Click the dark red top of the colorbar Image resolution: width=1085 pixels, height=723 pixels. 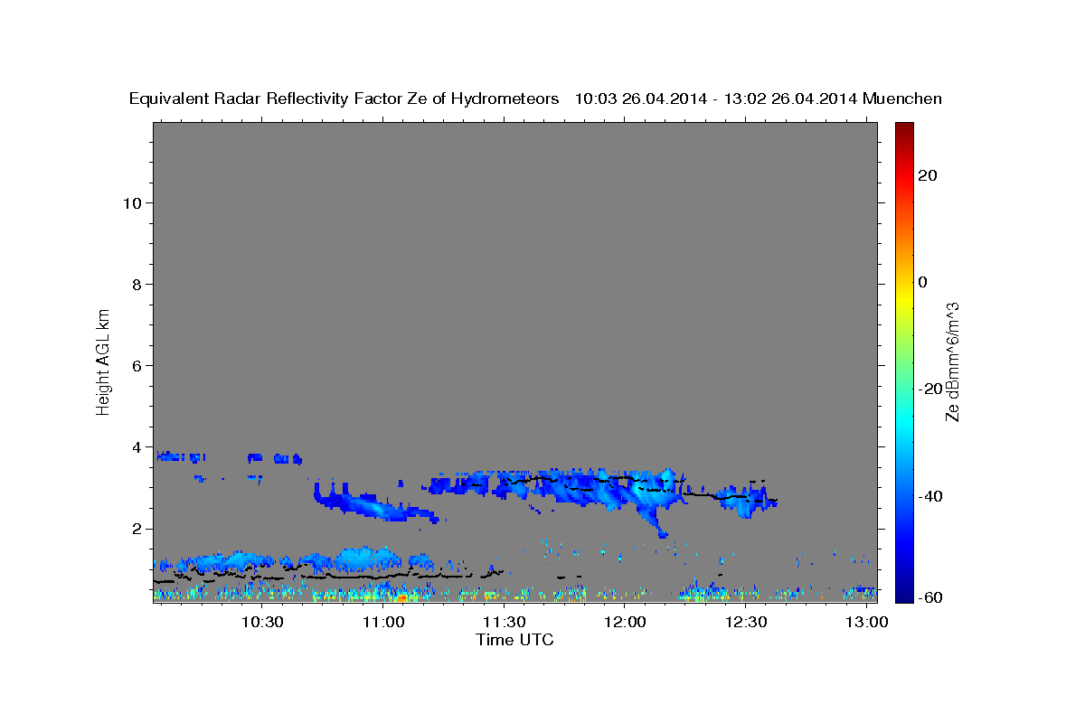[x=904, y=128]
